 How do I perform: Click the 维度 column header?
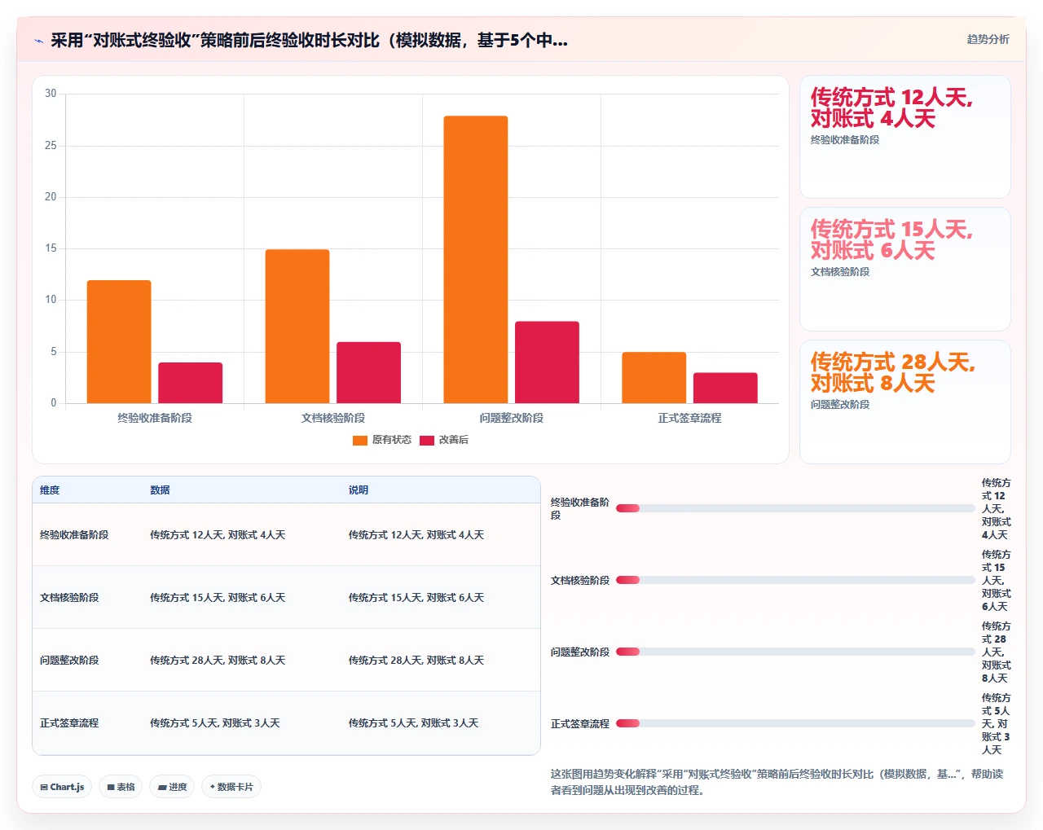point(50,490)
